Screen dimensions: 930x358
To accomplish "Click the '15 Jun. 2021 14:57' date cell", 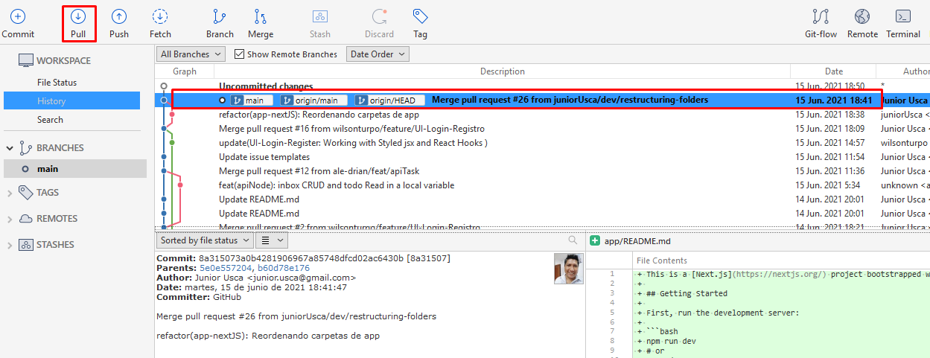I will [x=829, y=143].
